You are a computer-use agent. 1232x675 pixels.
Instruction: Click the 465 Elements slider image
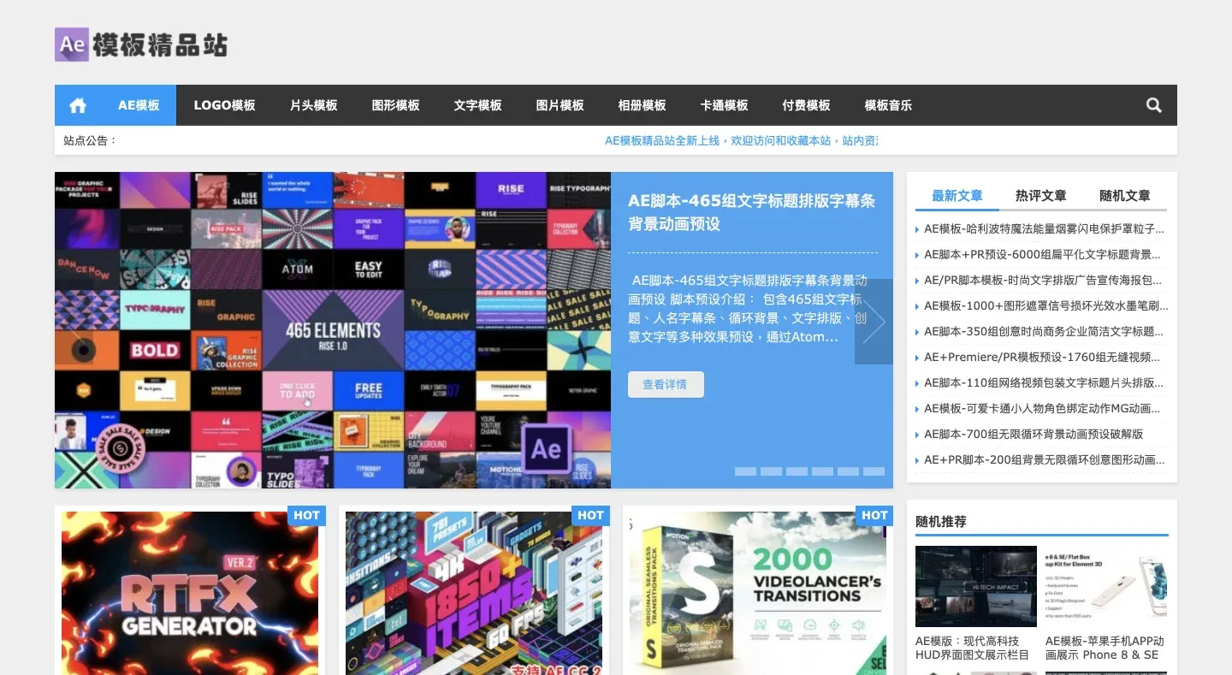click(x=333, y=330)
